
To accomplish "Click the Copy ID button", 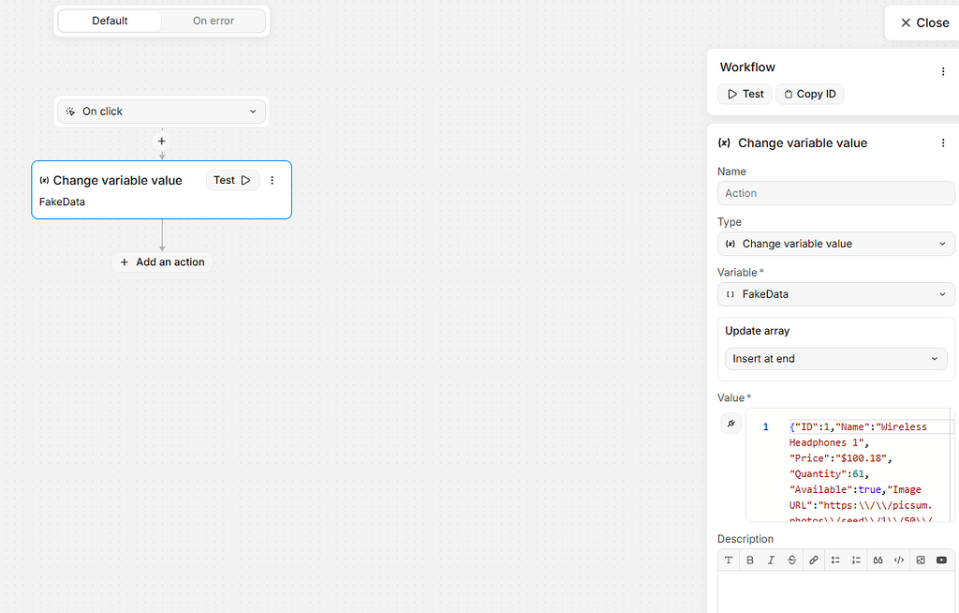I will coord(809,94).
